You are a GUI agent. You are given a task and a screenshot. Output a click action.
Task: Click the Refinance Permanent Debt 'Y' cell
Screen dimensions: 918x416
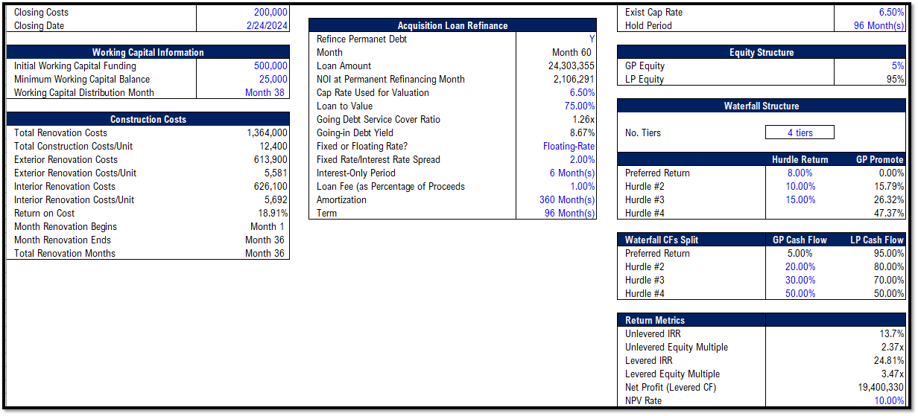(x=592, y=39)
